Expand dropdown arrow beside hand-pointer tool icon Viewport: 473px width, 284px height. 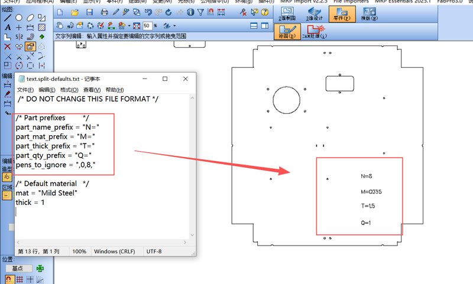(x=129, y=26)
